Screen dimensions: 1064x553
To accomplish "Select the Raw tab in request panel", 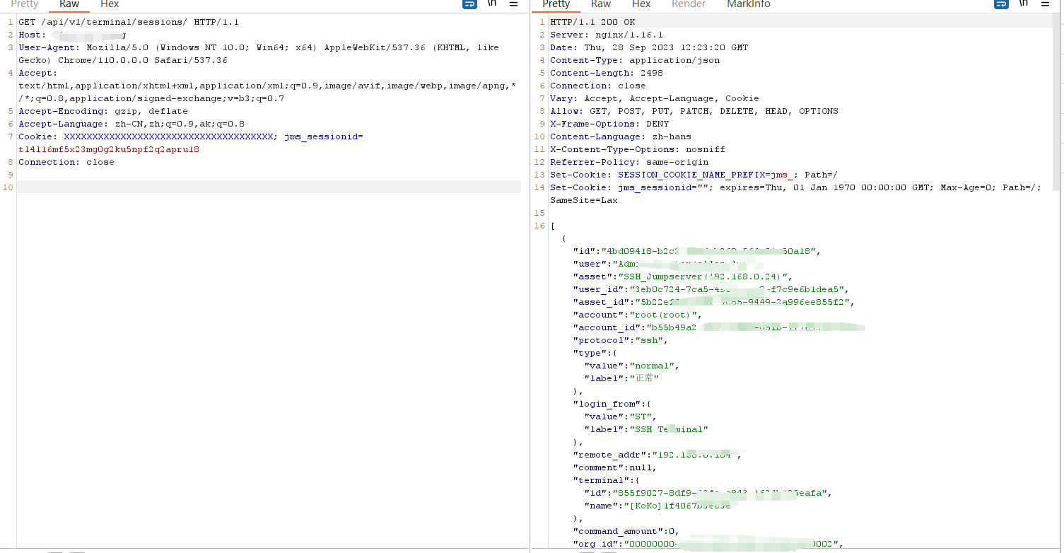I will point(69,4).
